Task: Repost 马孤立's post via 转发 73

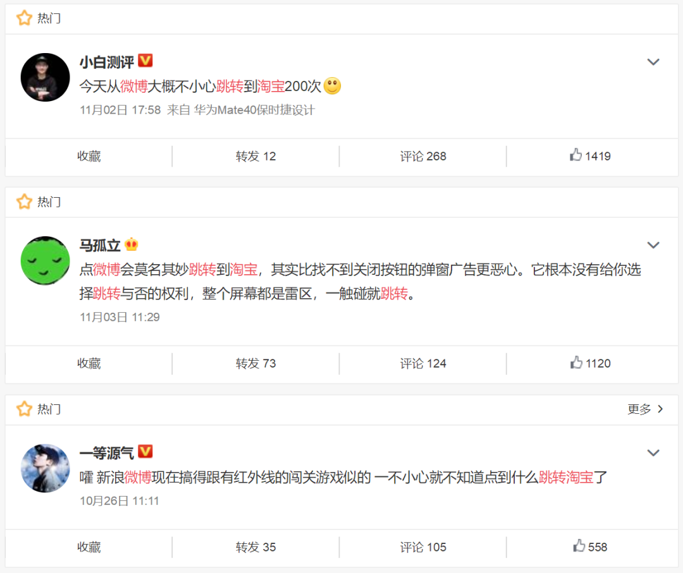Action: pyautogui.click(x=255, y=363)
